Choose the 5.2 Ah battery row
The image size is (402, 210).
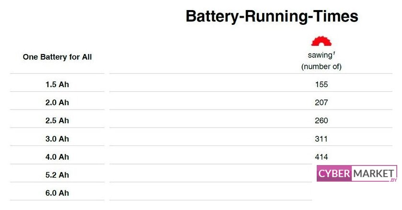[57, 175]
